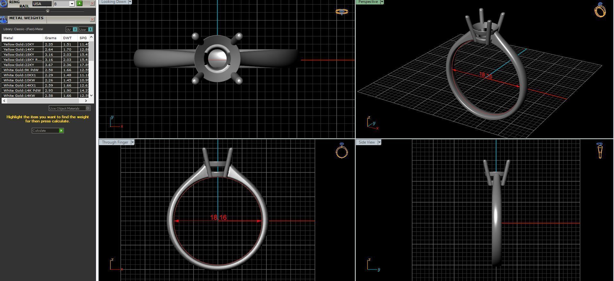Select the Through Finger viewport label

[115, 142]
